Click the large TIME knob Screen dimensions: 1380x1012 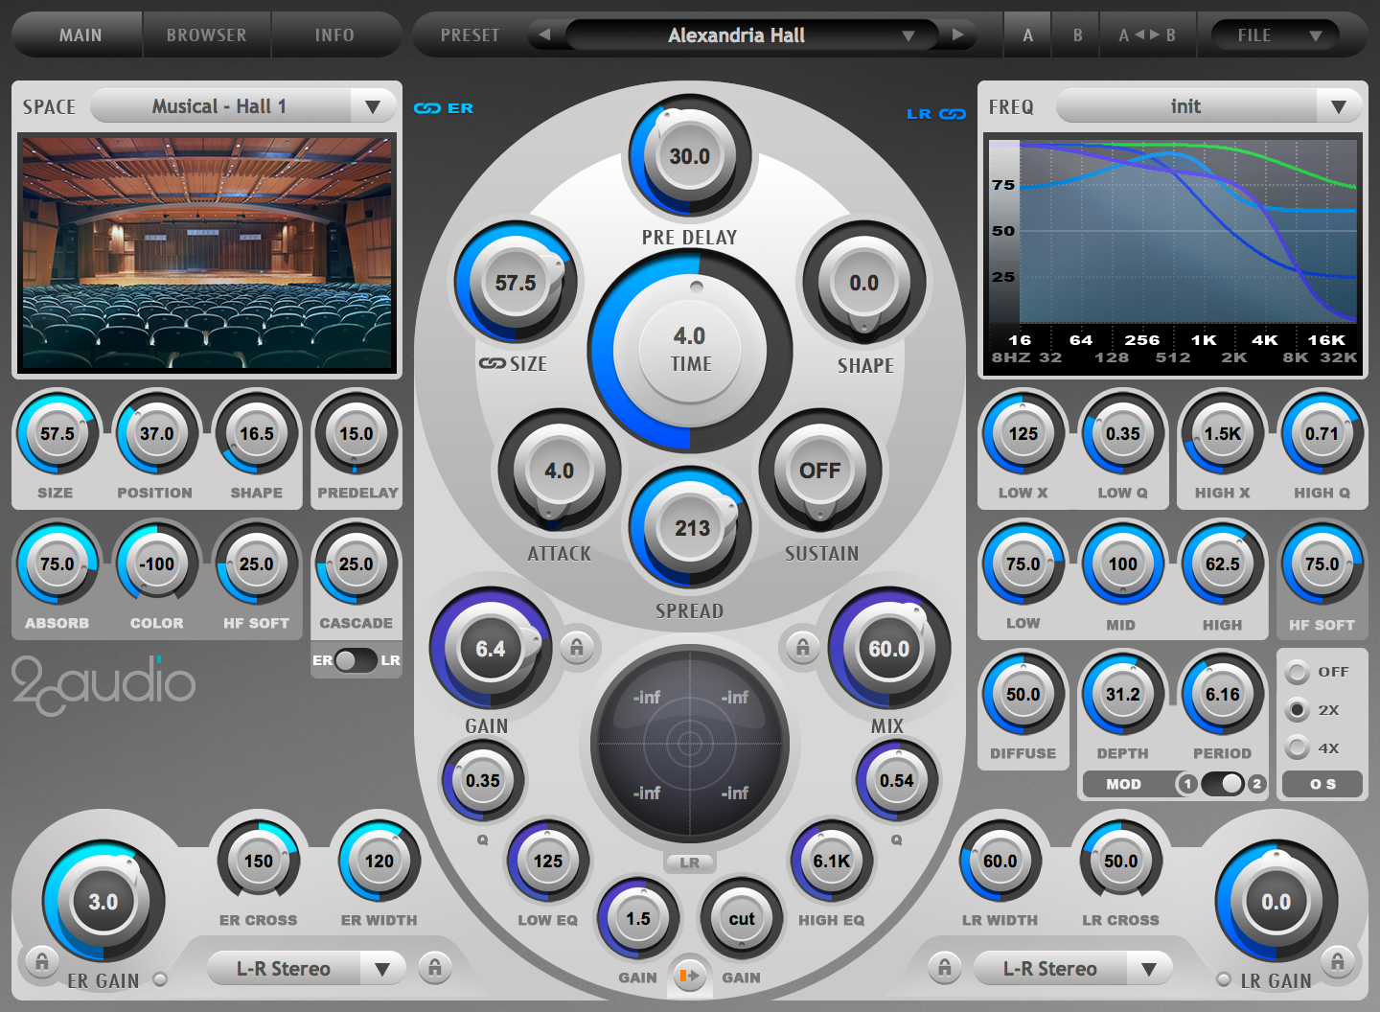690,350
